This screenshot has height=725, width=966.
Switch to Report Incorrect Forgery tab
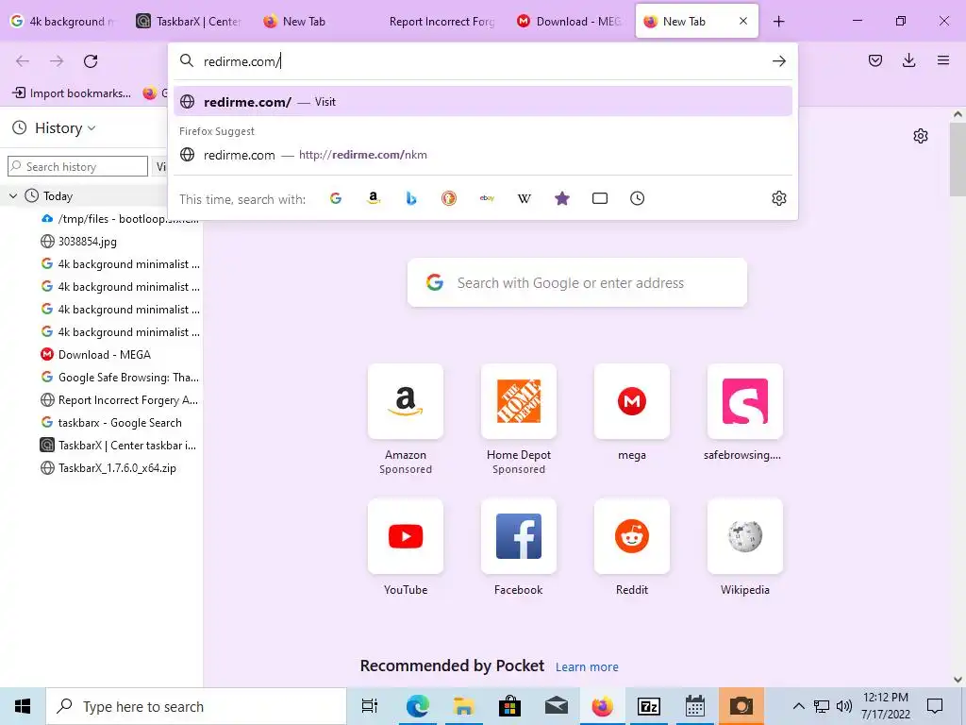(441, 22)
